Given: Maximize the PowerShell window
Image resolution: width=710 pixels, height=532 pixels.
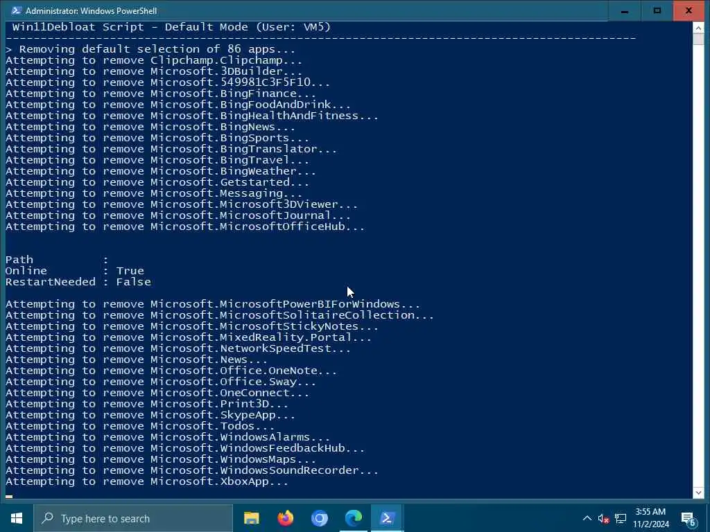Looking at the screenshot, I should (x=657, y=10).
